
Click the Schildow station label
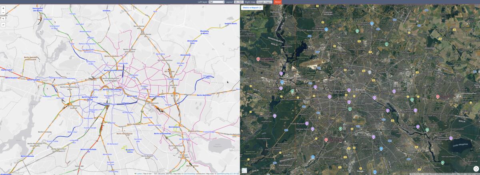click(106, 11)
